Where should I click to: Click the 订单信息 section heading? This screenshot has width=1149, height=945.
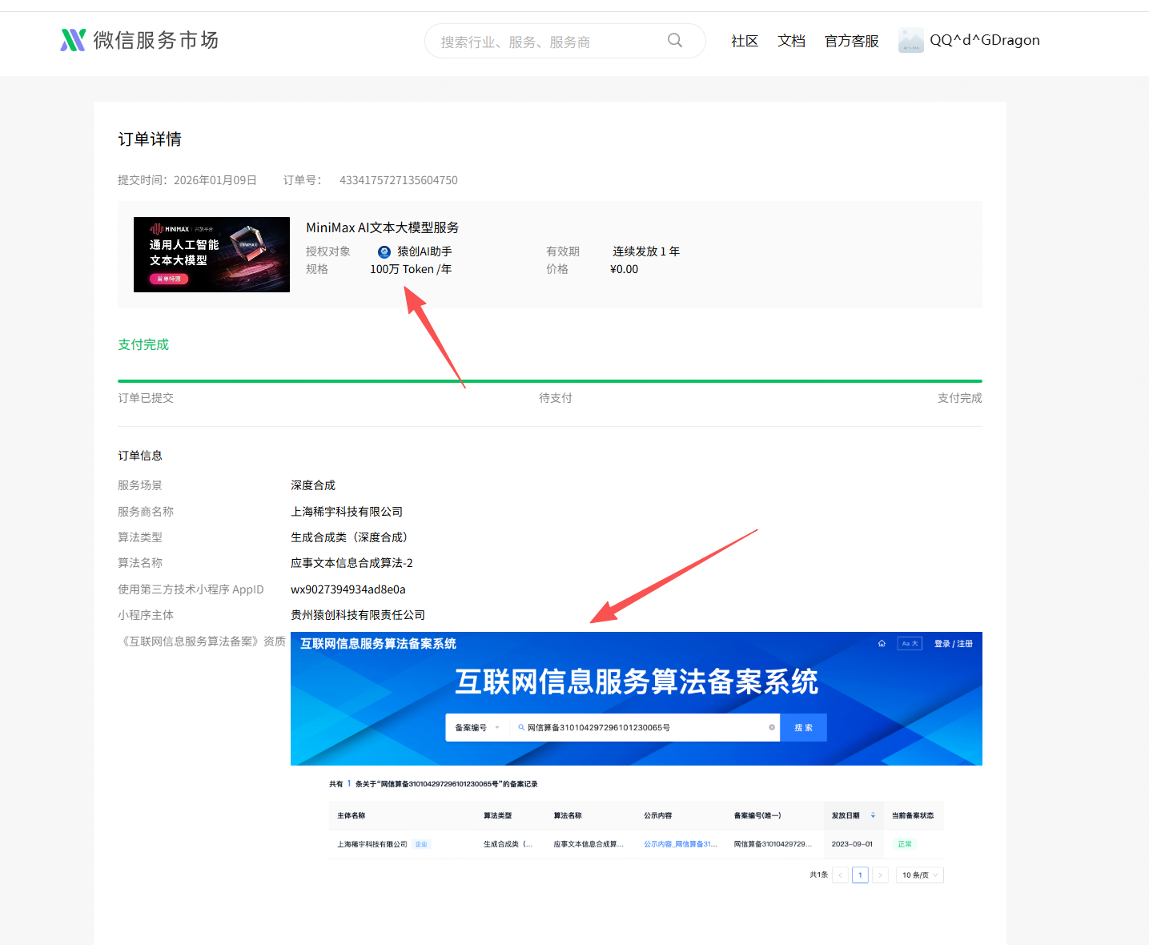tap(140, 456)
